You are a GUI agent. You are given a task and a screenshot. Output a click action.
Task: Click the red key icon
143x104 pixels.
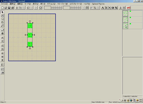point(129,8)
